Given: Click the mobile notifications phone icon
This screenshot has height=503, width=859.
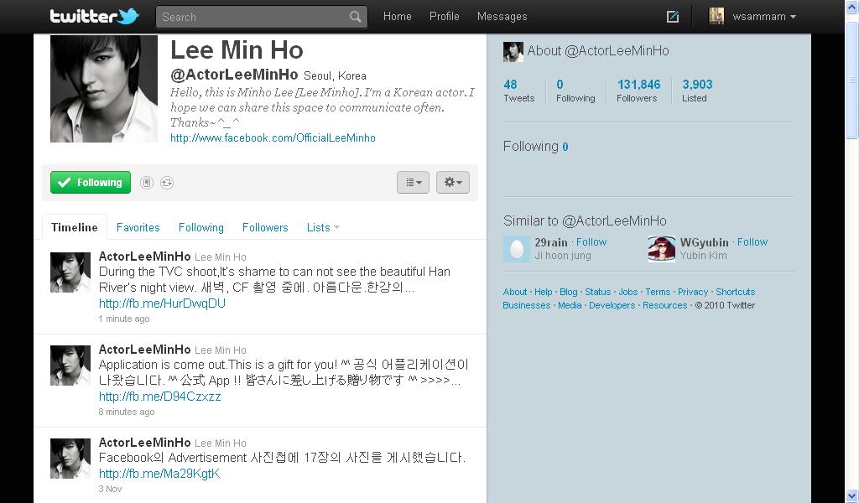Looking at the screenshot, I should pyautogui.click(x=146, y=183).
